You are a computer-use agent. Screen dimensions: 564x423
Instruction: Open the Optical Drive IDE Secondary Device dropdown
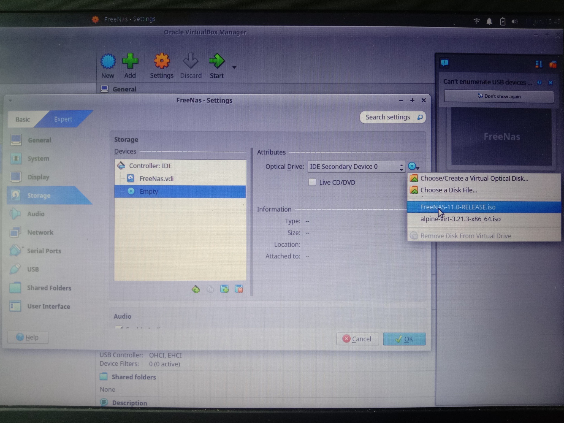coord(356,167)
